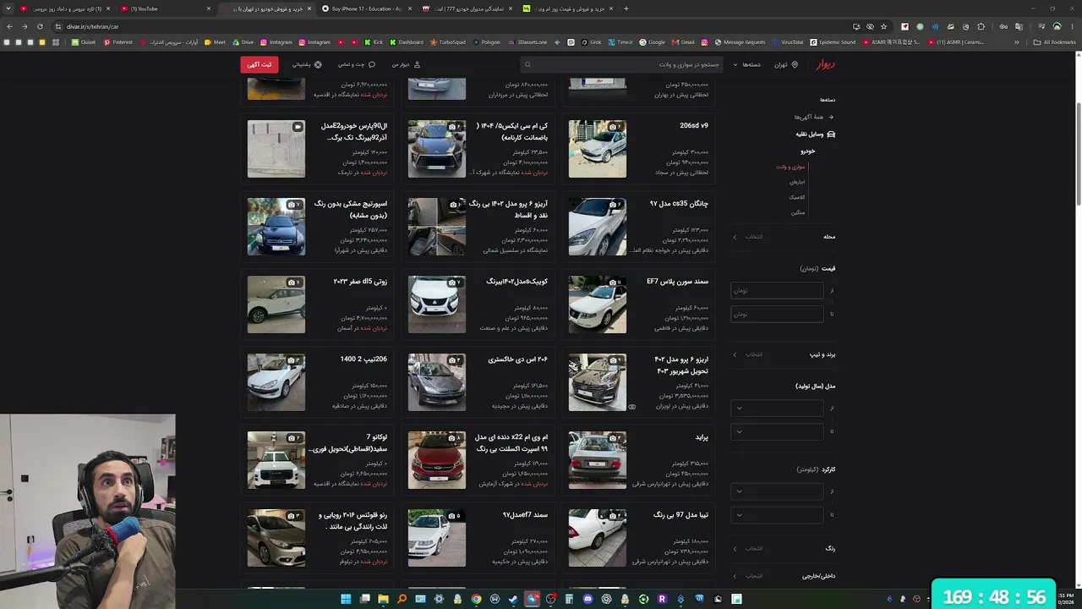Open a new browser tab
This screenshot has width=1082, height=609.
tap(626, 8)
